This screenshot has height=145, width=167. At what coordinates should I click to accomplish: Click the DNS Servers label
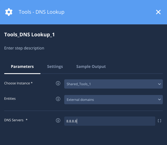coord(16,120)
